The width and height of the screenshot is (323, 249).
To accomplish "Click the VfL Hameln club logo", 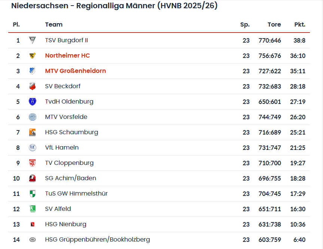I will [x=33, y=148].
